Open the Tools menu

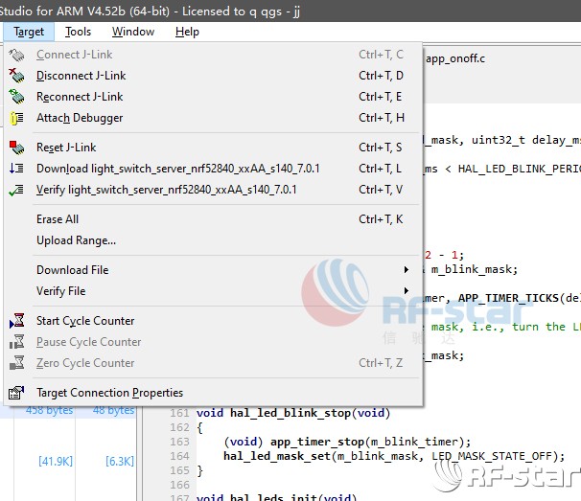click(79, 32)
